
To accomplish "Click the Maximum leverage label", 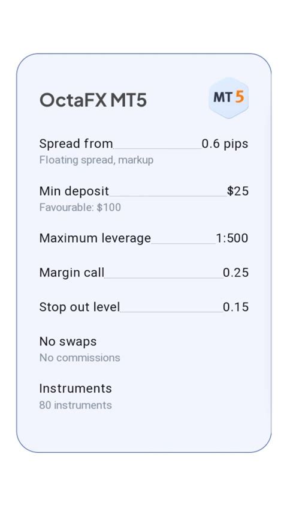I will (x=95, y=238).
